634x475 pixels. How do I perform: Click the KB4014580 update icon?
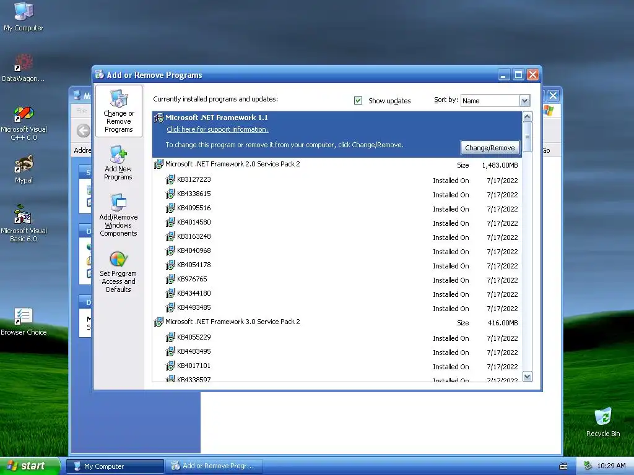tap(170, 222)
